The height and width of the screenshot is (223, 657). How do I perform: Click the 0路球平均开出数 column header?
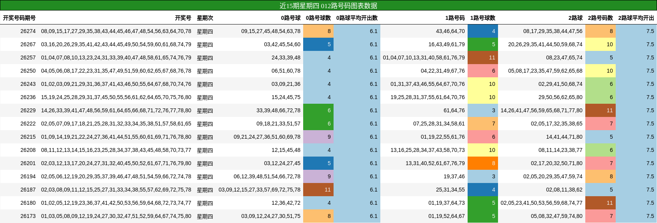(357, 18)
